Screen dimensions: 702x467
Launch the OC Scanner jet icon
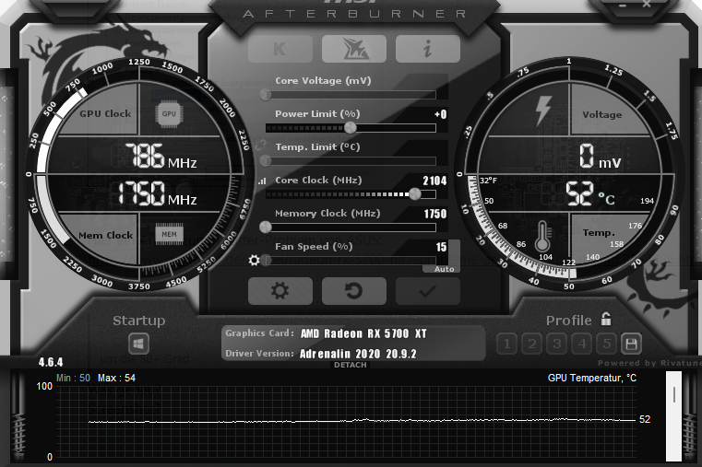(x=353, y=49)
